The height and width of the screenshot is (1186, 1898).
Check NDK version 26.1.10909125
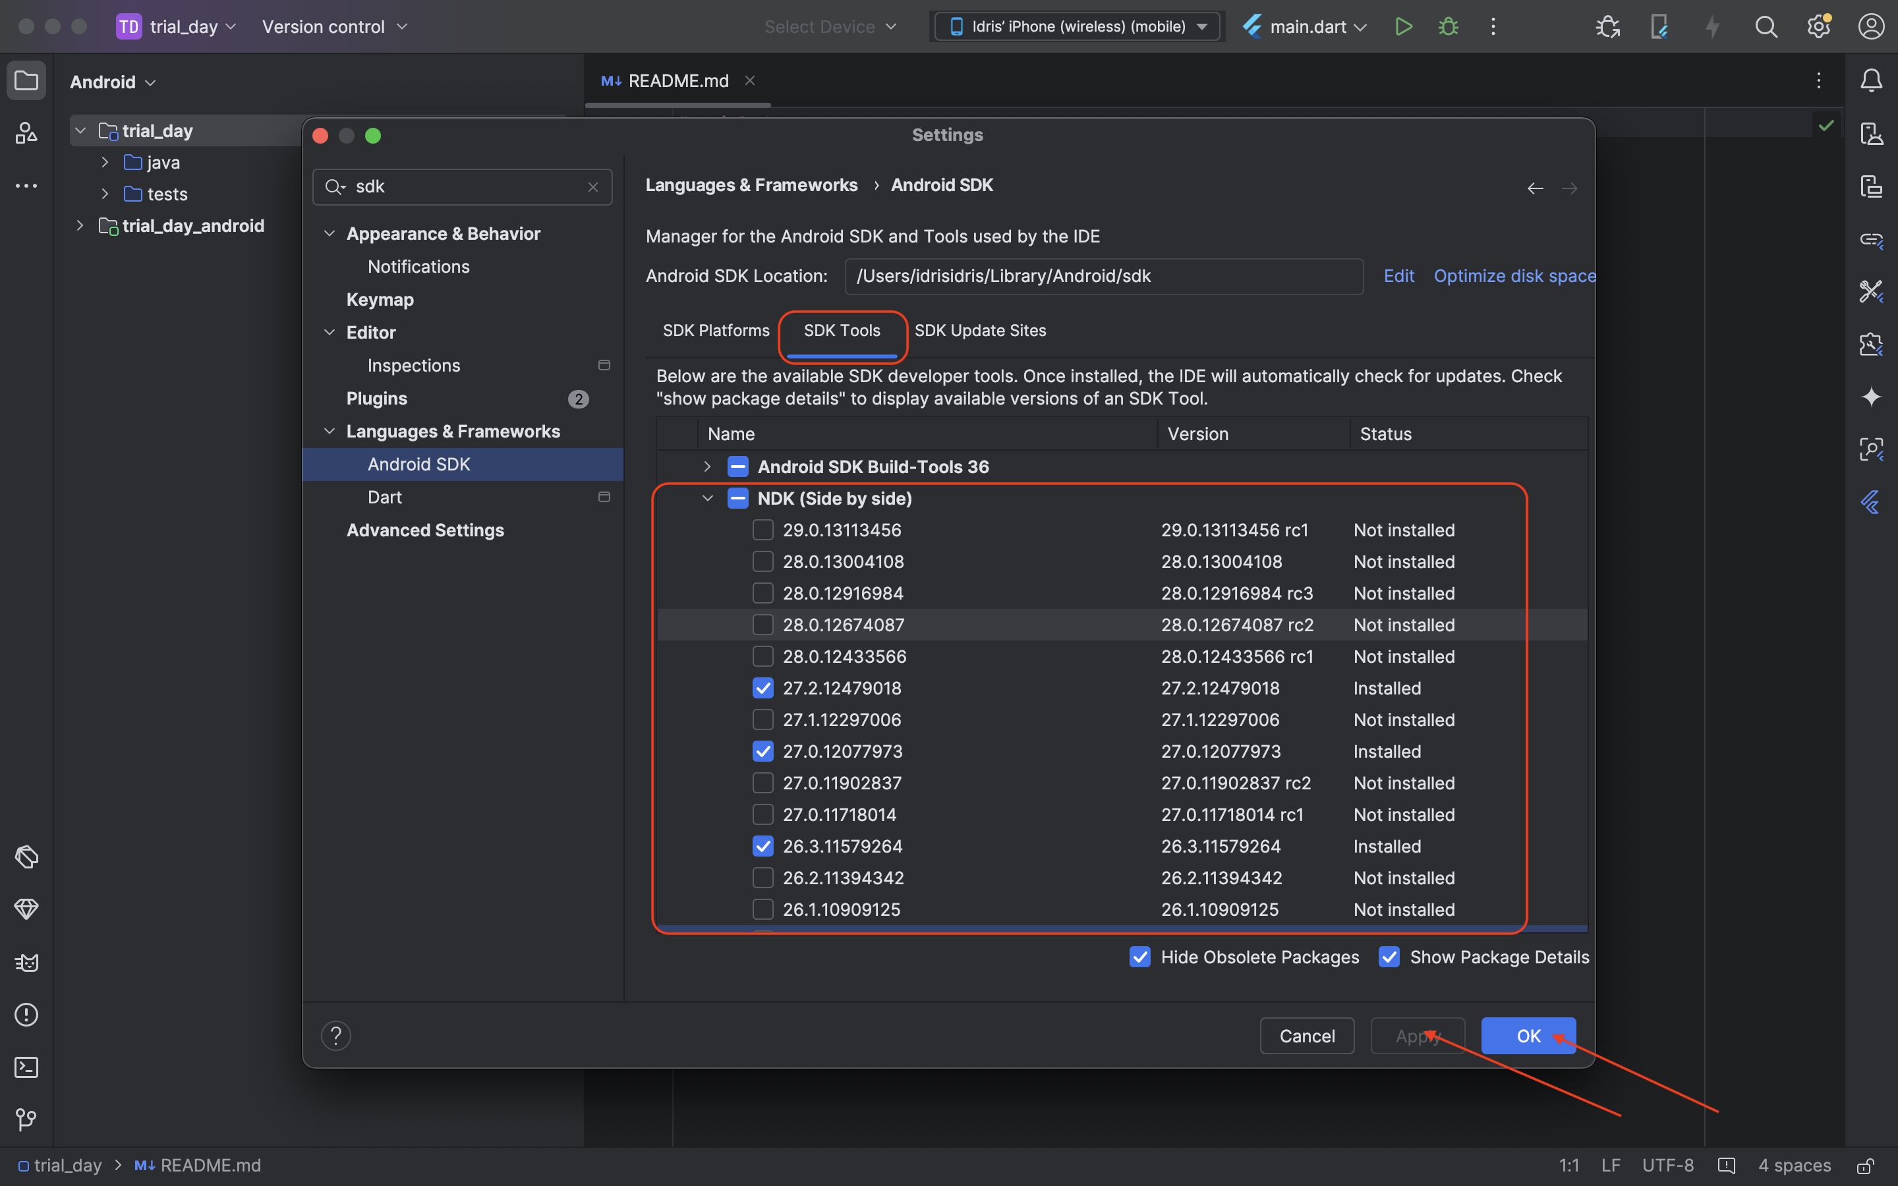762,909
